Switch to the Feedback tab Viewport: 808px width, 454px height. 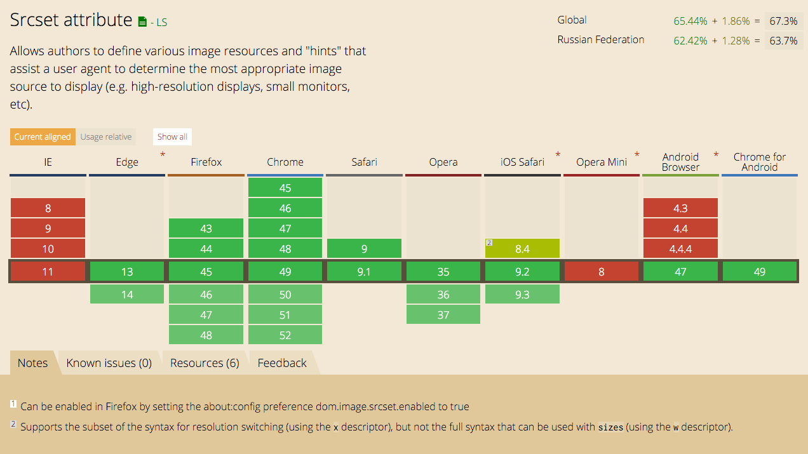[282, 363]
